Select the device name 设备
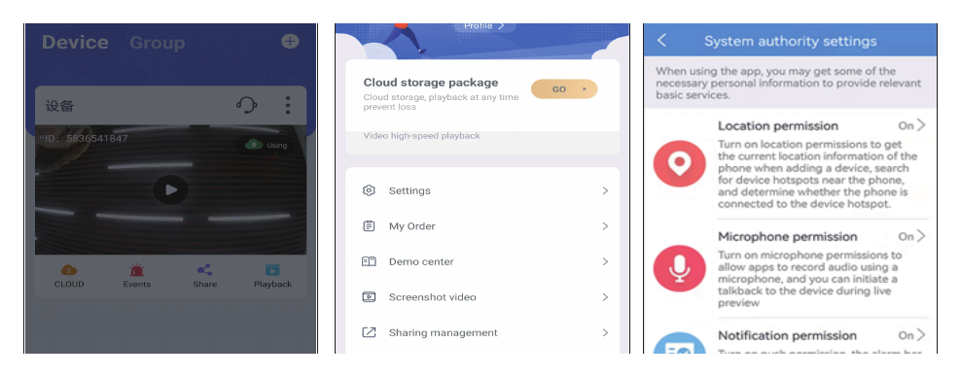961x377 pixels. pyautogui.click(x=59, y=105)
